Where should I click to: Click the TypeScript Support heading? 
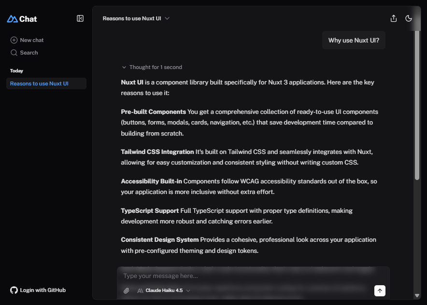click(x=150, y=210)
